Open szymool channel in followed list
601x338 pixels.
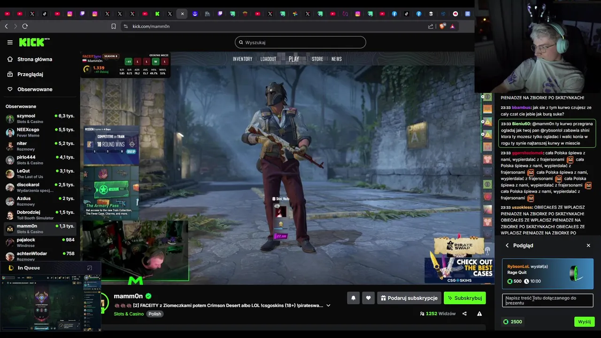pyautogui.click(x=39, y=118)
